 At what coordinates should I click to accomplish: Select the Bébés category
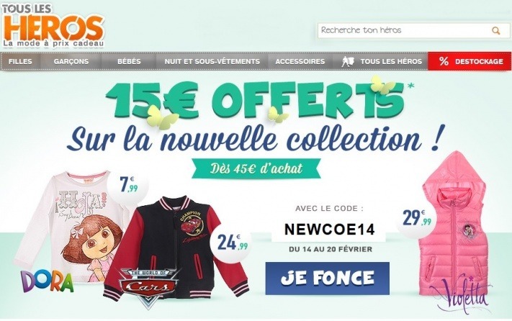click(x=129, y=61)
